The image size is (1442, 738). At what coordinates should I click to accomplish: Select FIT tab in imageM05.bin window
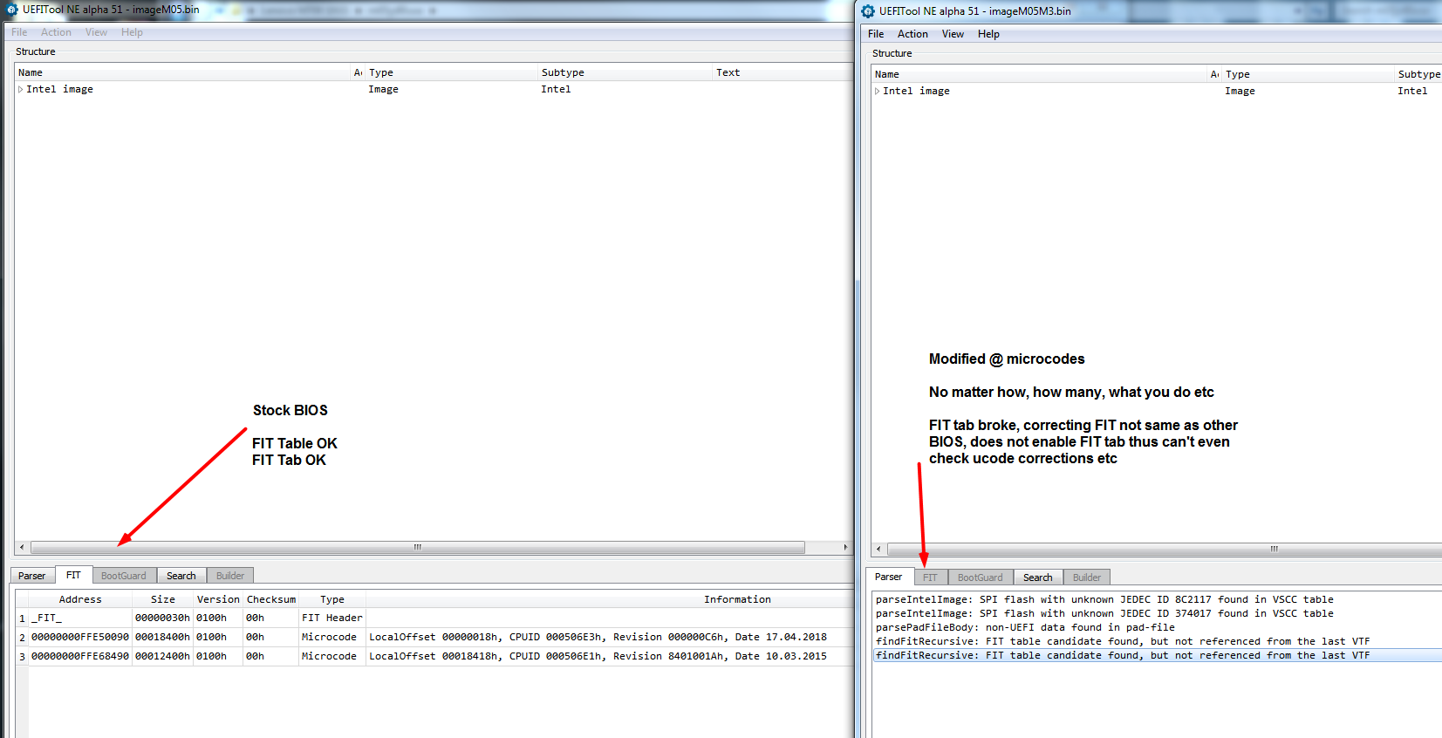(x=73, y=575)
